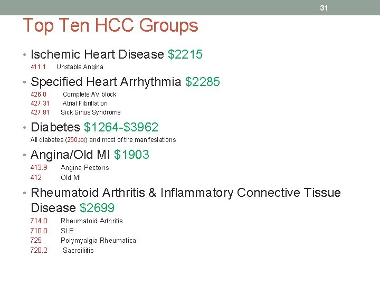This screenshot has height=285, width=380.
Task: Click code 427.81 for Sick Sinus Syndrome
Action: click(40, 112)
